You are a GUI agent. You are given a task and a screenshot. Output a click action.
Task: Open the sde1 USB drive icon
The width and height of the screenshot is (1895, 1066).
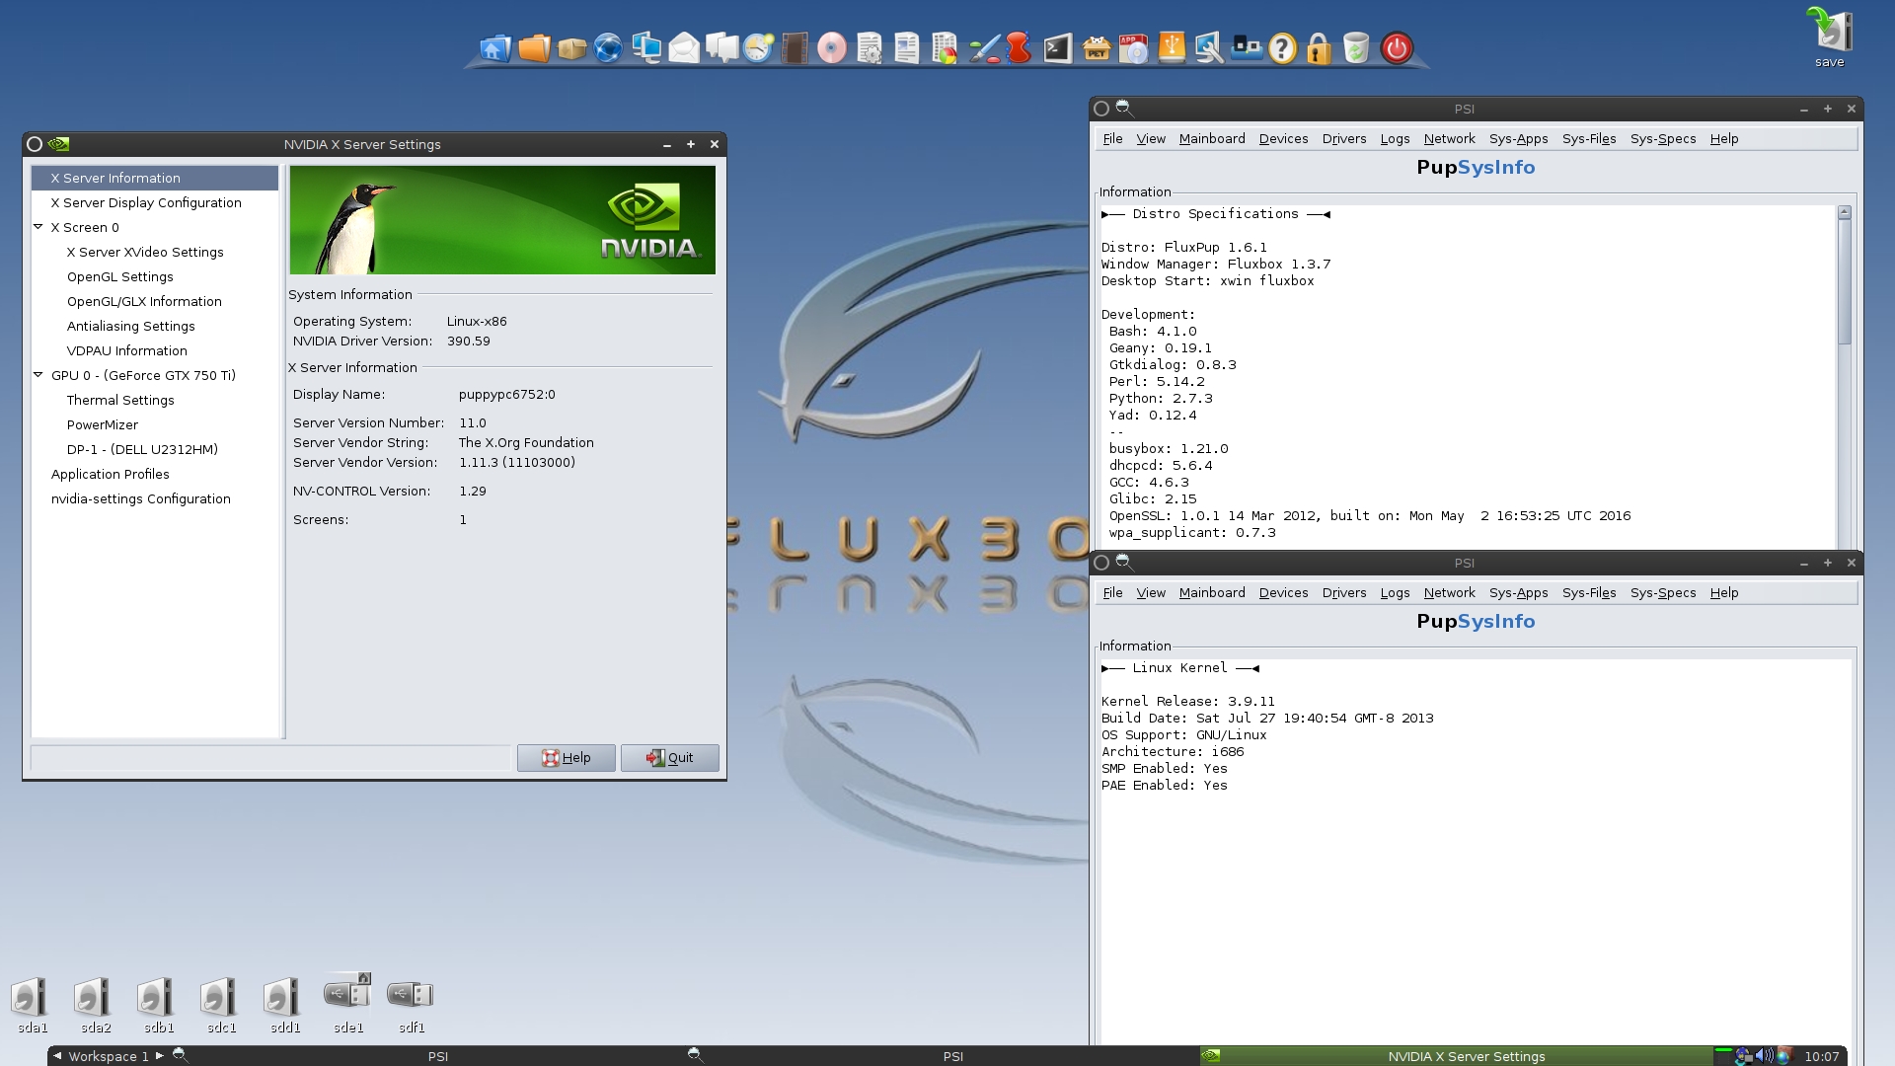tap(347, 1002)
